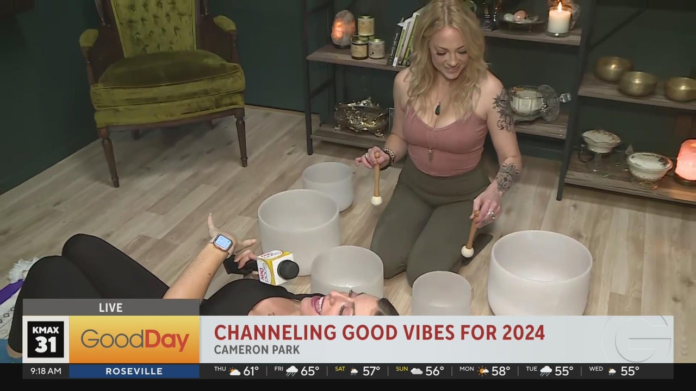Click Monday's sunny weather icon
This screenshot has width=696, height=391.
pos(483,371)
